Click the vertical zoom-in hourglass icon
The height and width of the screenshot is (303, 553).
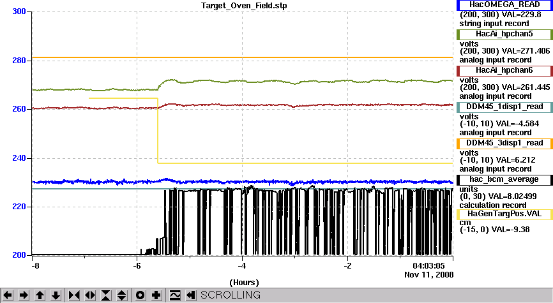tap(106, 295)
